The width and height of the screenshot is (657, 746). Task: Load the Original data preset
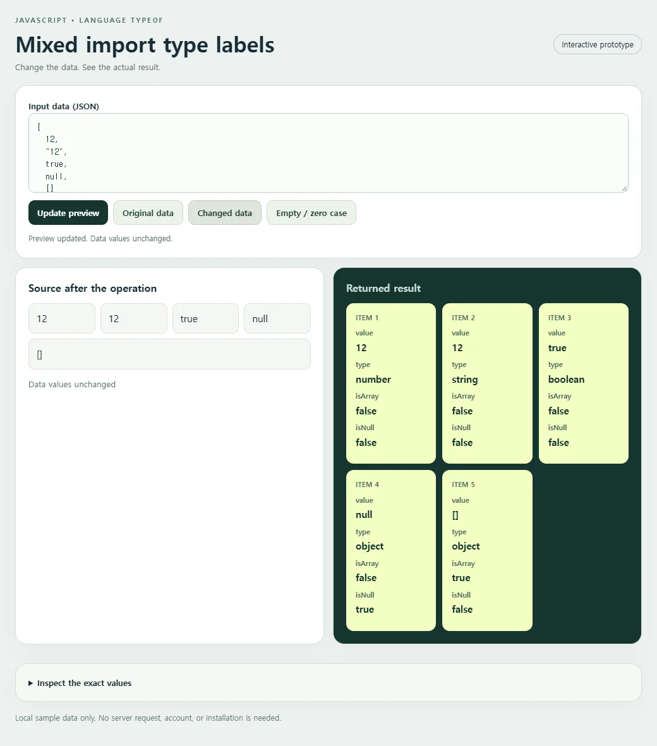click(148, 213)
